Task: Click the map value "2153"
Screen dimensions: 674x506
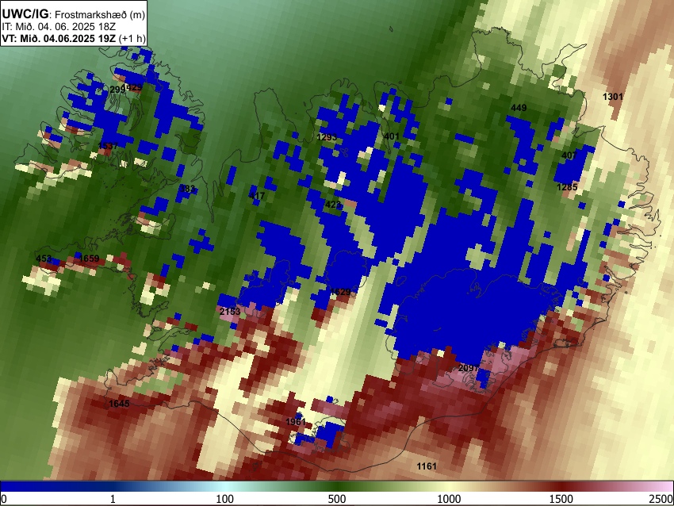Action: (x=229, y=311)
